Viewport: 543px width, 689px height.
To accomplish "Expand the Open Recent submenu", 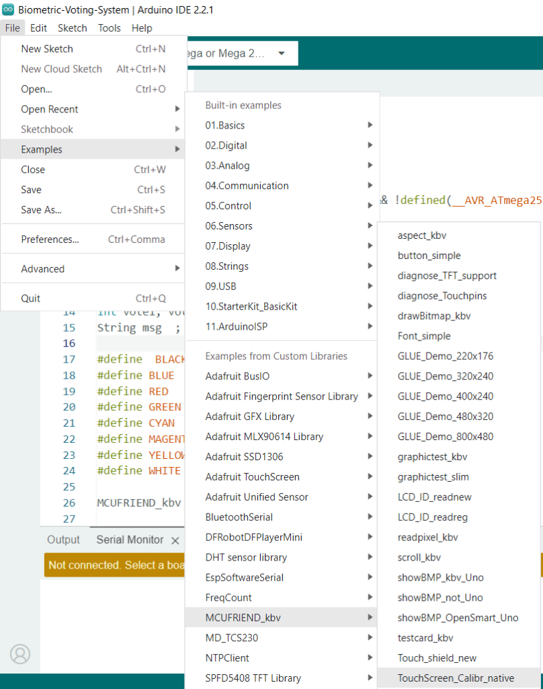I will 93,109.
